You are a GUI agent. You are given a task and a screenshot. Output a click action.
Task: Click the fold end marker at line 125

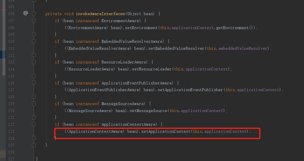(x=34, y=145)
